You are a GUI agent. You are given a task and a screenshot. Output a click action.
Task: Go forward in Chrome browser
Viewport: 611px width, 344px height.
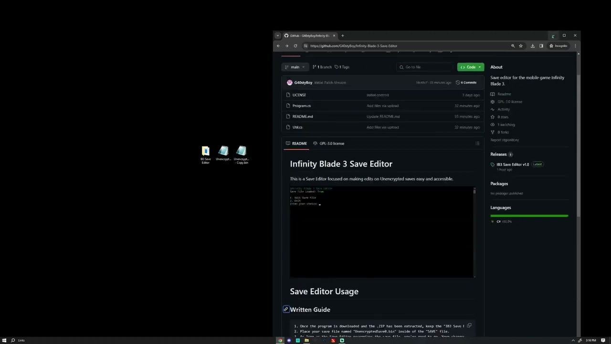click(287, 46)
